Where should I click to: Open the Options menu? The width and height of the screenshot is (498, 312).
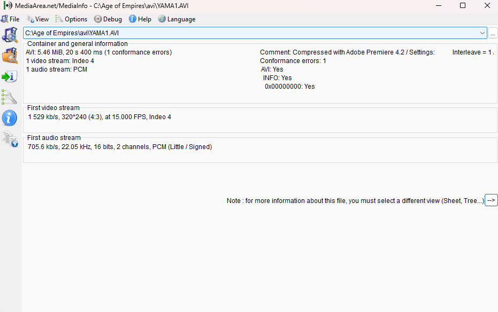pyautogui.click(x=71, y=19)
